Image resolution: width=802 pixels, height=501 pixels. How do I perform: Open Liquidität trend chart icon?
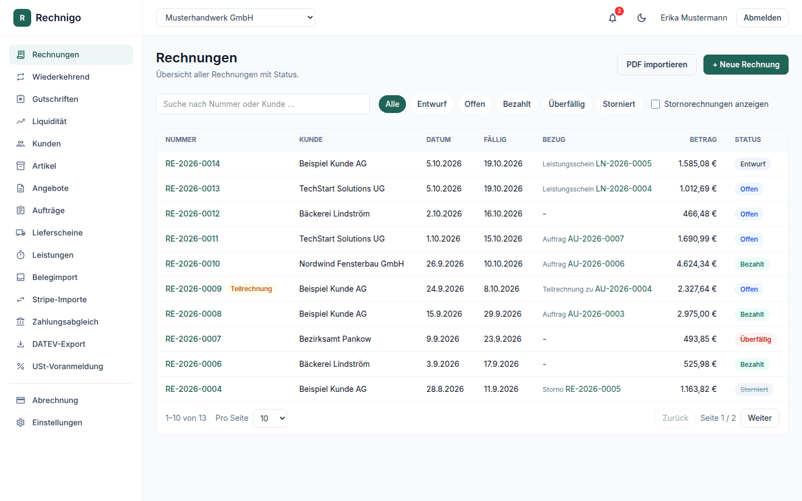(21, 121)
